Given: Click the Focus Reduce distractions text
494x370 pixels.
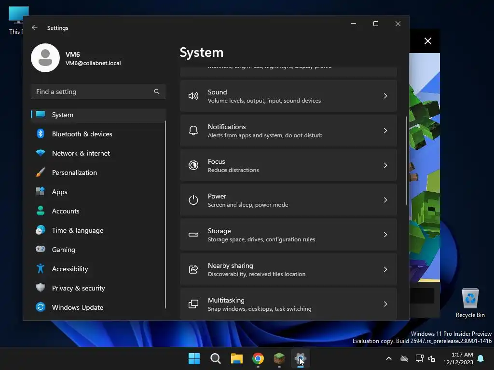Looking at the screenshot, I should click(x=233, y=170).
